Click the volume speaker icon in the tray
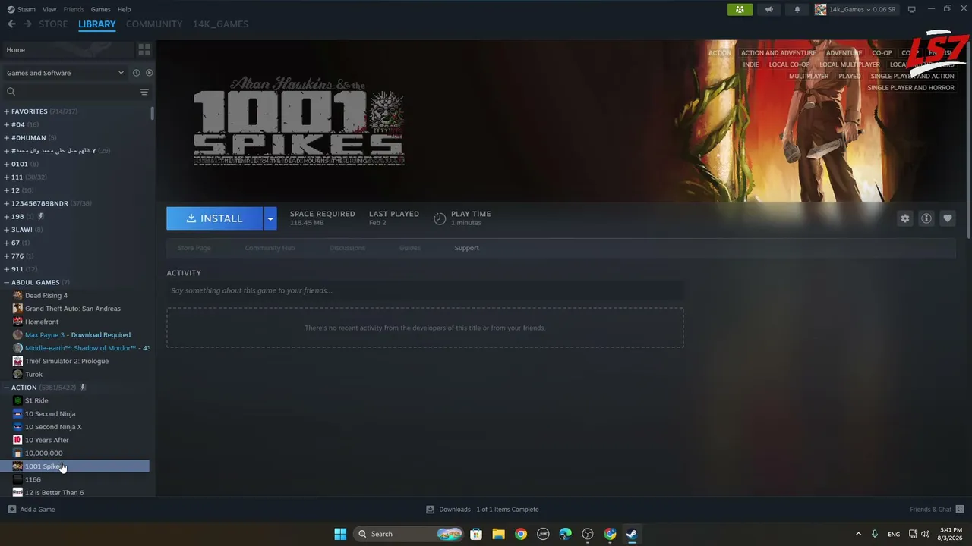Image resolution: width=972 pixels, height=546 pixels. point(926,534)
